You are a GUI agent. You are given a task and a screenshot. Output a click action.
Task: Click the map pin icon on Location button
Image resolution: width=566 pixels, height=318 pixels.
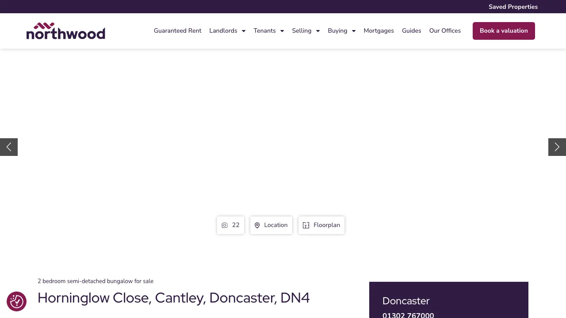click(257, 225)
